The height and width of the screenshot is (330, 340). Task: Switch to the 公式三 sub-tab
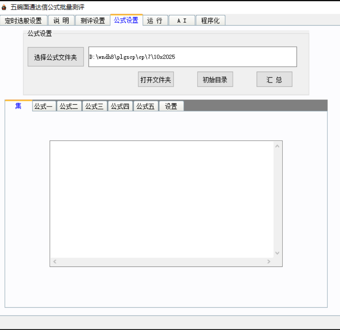94,107
